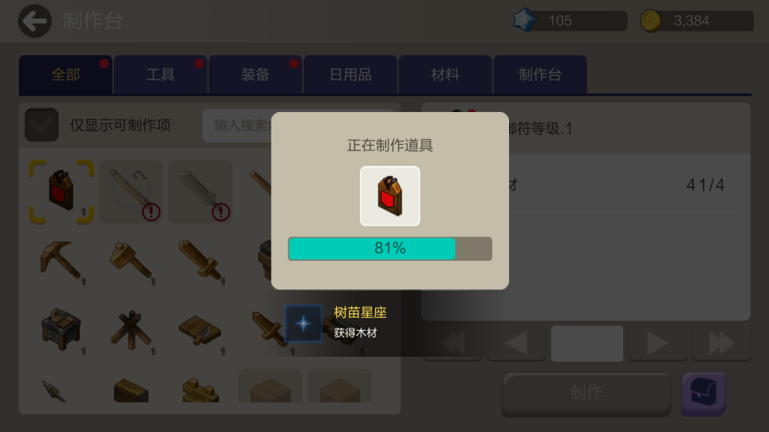Image resolution: width=769 pixels, height=432 pixels.
Task: Toggle 仅显示可制作项 checkbox
Action: pos(42,125)
